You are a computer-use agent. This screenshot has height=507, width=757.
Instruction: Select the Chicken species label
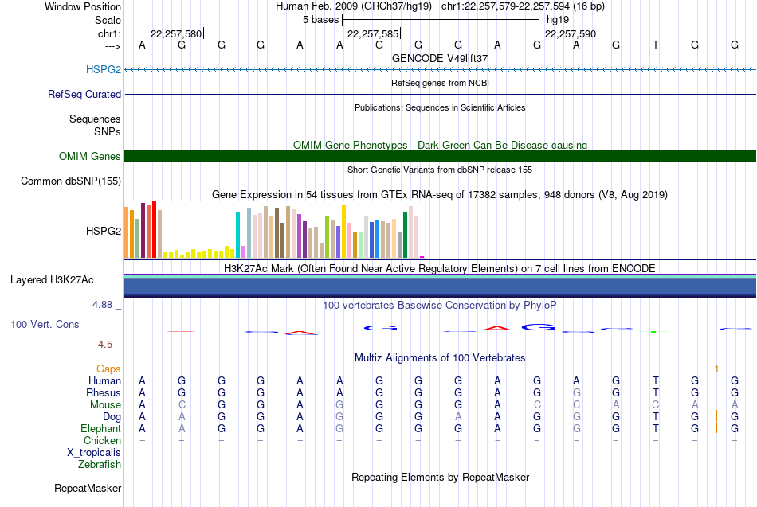[102, 440]
